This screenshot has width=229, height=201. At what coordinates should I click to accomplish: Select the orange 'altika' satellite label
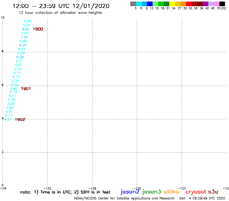pyautogui.click(x=171, y=192)
